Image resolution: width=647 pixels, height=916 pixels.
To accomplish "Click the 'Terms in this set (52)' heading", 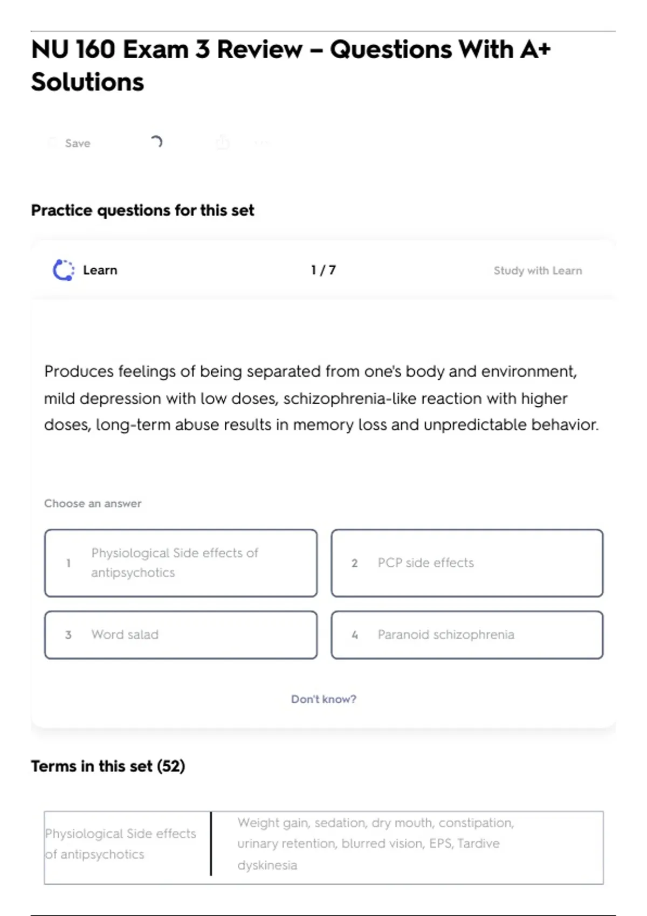I will pos(108,766).
